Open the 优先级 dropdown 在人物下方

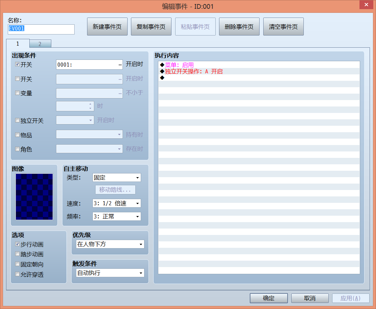tap(110, 244)
